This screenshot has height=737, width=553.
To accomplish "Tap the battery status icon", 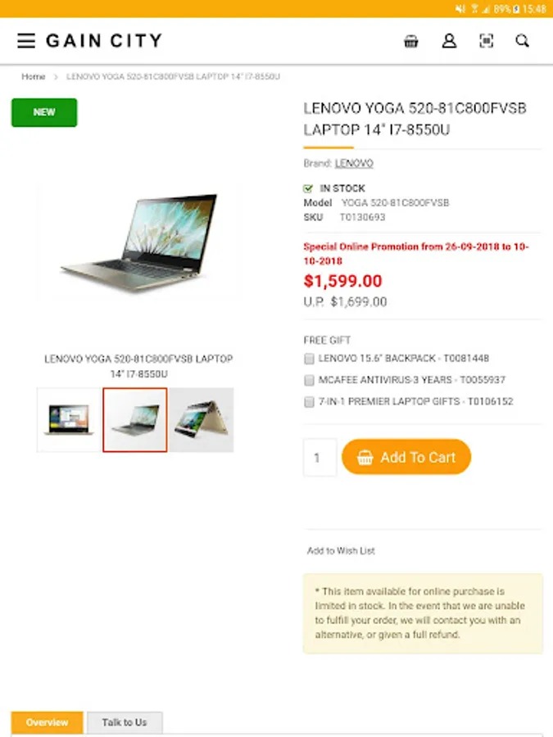I will coord(516,8).
